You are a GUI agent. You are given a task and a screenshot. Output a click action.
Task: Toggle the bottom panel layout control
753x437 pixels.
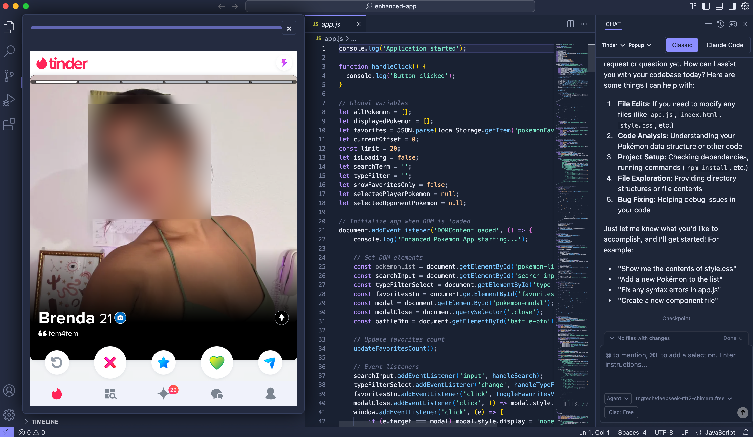[719, 6]
